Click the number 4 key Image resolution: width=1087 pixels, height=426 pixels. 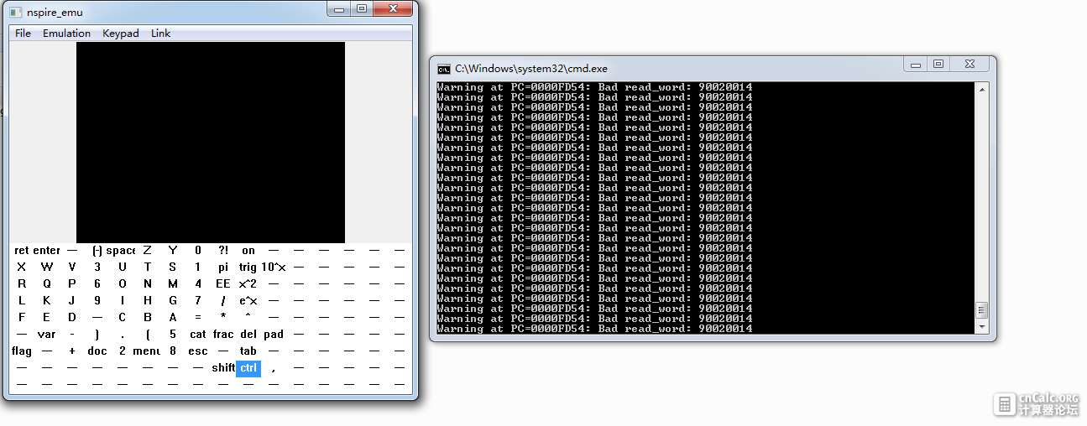pos(198,284)
